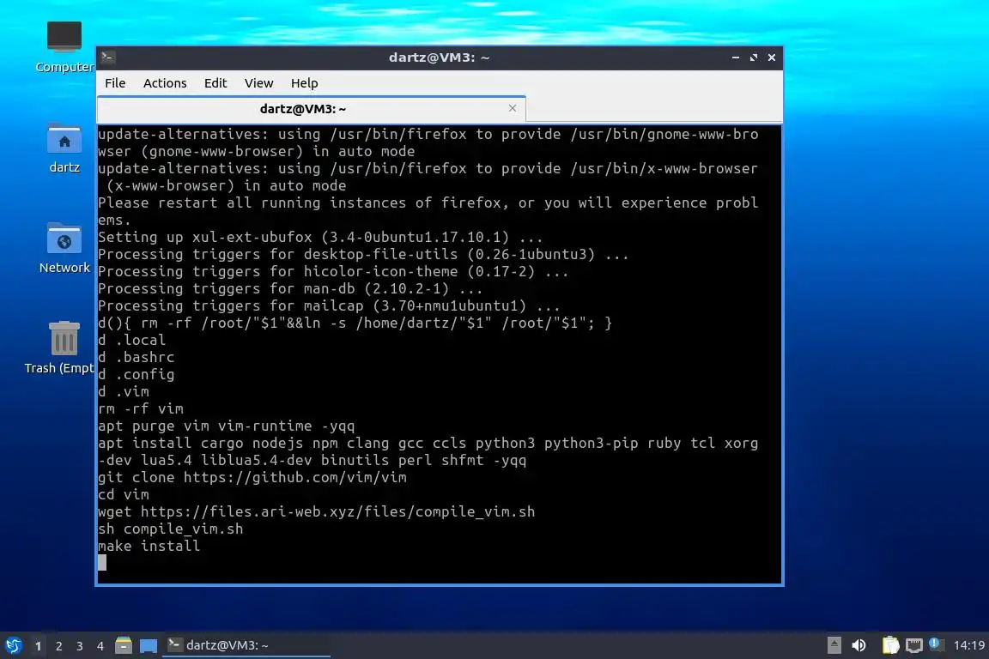Viewport: 989px width, 659px height.
Task: Open the Lubuntu start menu icon
Action: (13, 645)
